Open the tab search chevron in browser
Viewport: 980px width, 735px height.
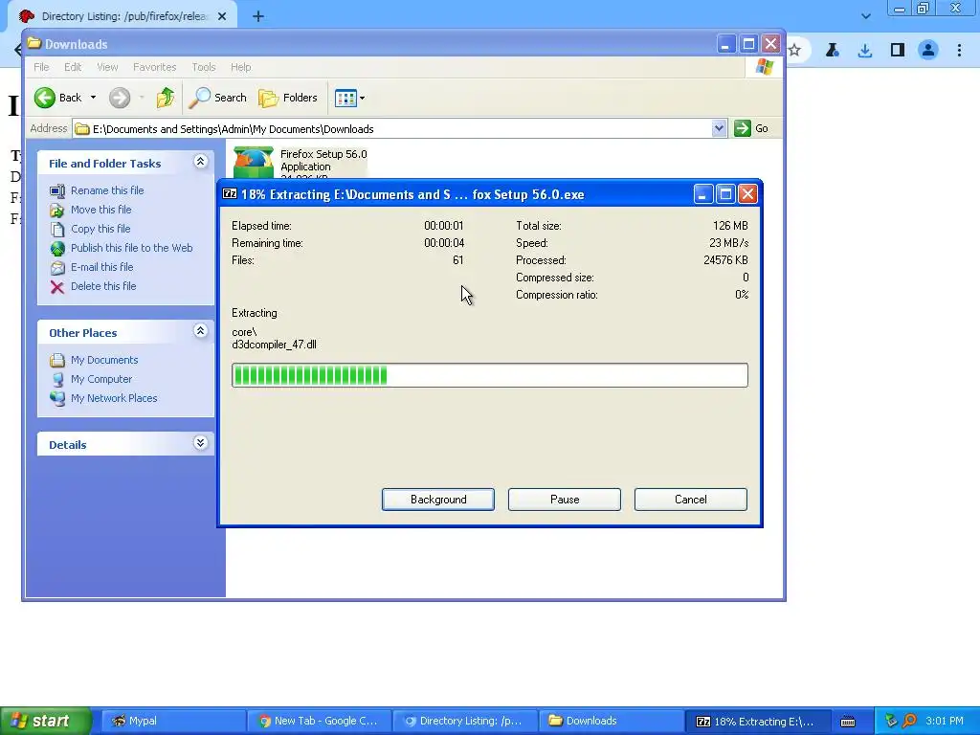click(x=865, y=16)
